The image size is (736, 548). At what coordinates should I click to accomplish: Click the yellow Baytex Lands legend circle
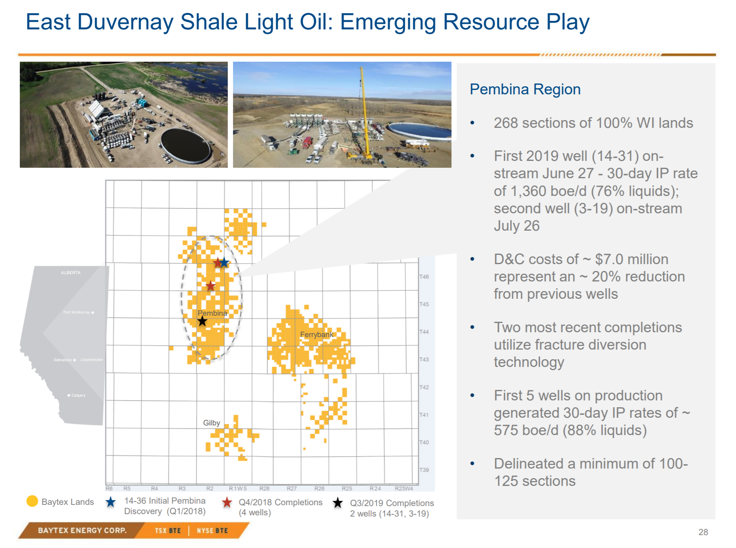[32, 501]
